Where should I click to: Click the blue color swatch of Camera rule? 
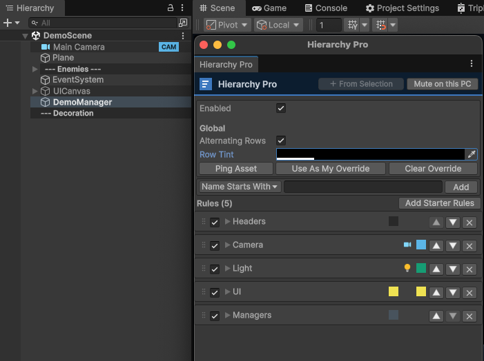(421, 245)
